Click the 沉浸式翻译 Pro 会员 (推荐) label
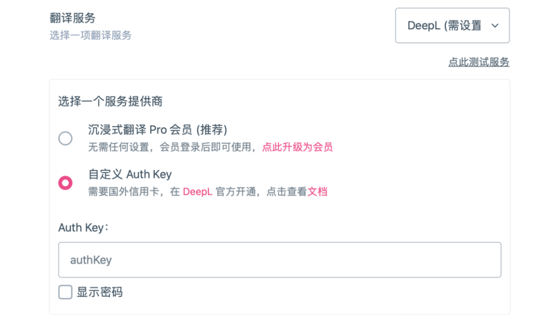 pos(158,130)
